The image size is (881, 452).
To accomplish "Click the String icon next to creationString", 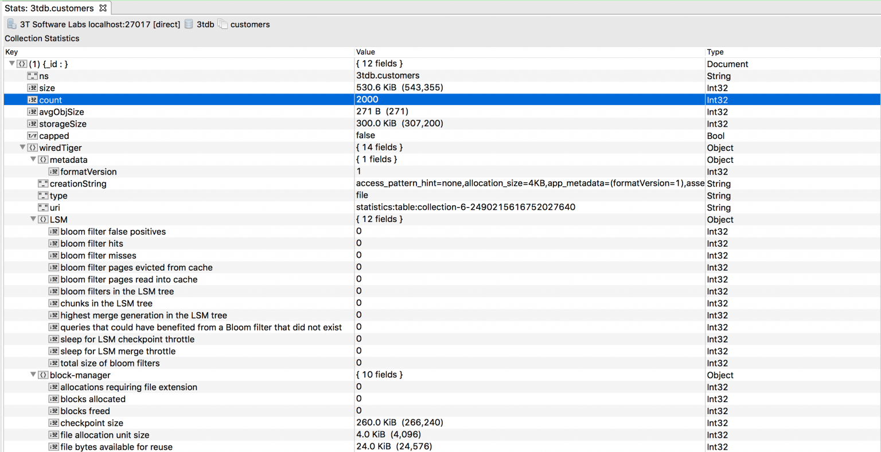I will [x=43, y=184].
